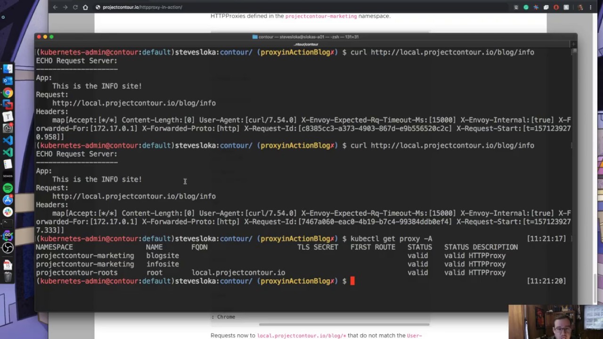Click the [11:21:17] timestamp
603x339 pixels.
[x=546, y=239]
